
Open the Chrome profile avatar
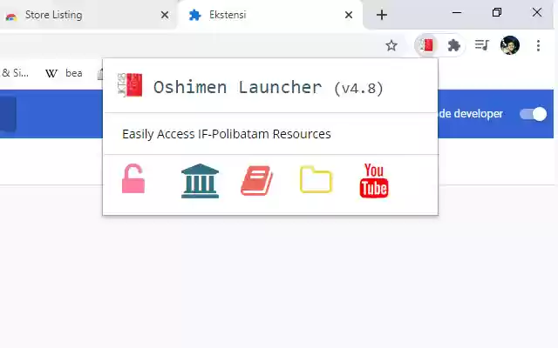click(510, 45)
